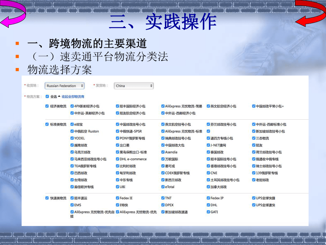
Task: Open the Russian Federation destination dropdown
Action: click(x=64, y=86)
